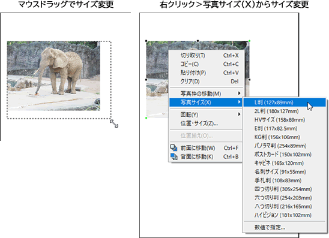Click the 前面に移動(W) bring-to-front icon

[x=174, y=148]
